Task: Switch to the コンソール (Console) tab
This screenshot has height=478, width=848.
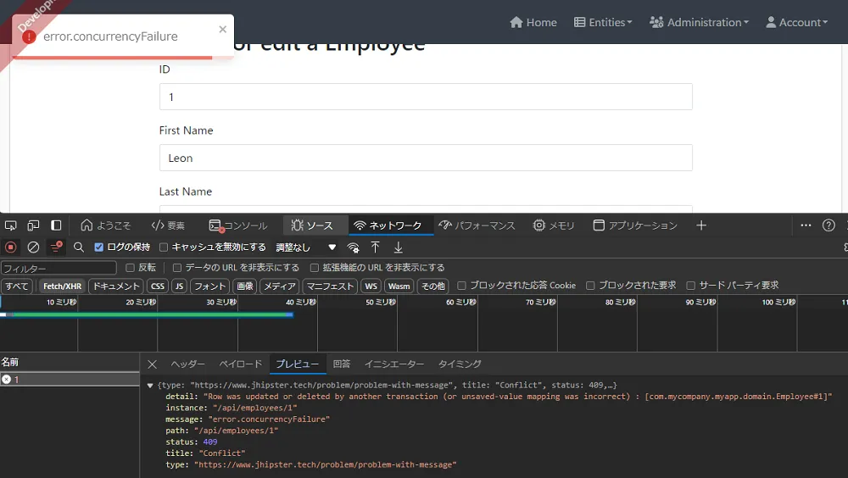Action: [238, 225]
